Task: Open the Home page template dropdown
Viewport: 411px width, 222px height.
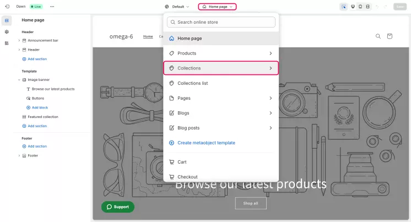Action: tap(217, 7)
